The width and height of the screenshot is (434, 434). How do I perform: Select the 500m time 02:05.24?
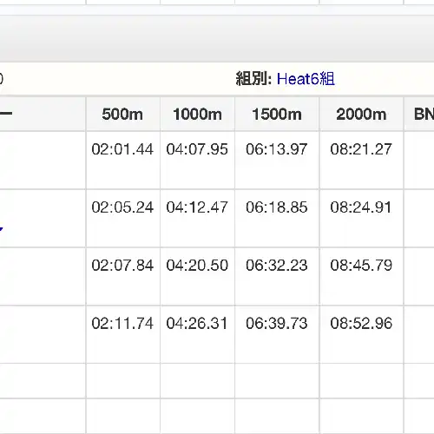[x=122, y=207]
